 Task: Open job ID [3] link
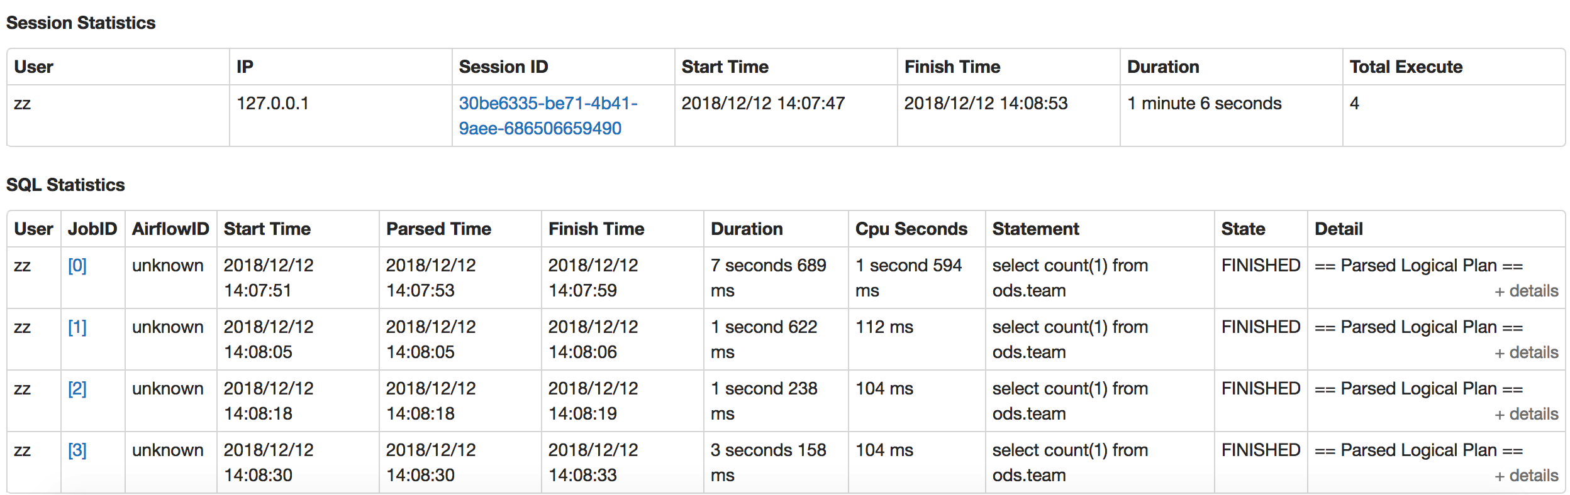point(77,450)
